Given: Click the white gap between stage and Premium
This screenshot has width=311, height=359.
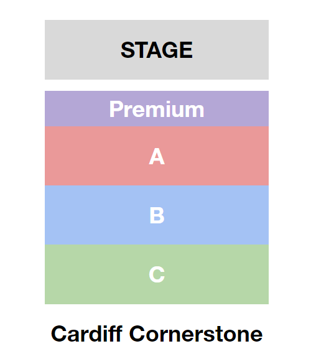Looking at the screenshot, I should pyautogui.click(x=157, y=85).
